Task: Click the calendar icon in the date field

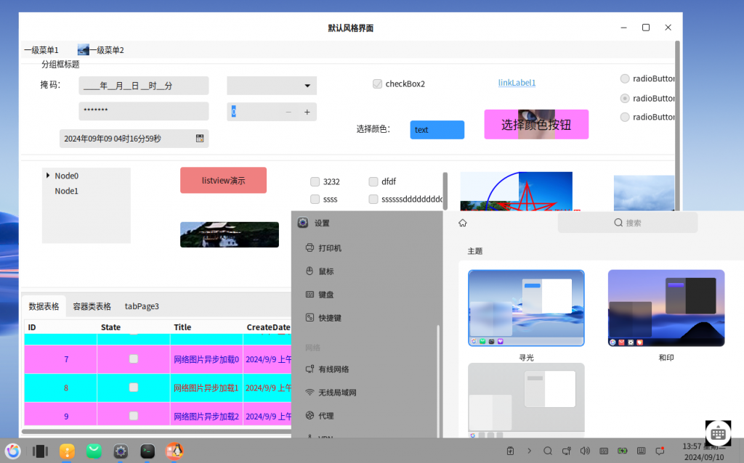Action: pos(200,137)
